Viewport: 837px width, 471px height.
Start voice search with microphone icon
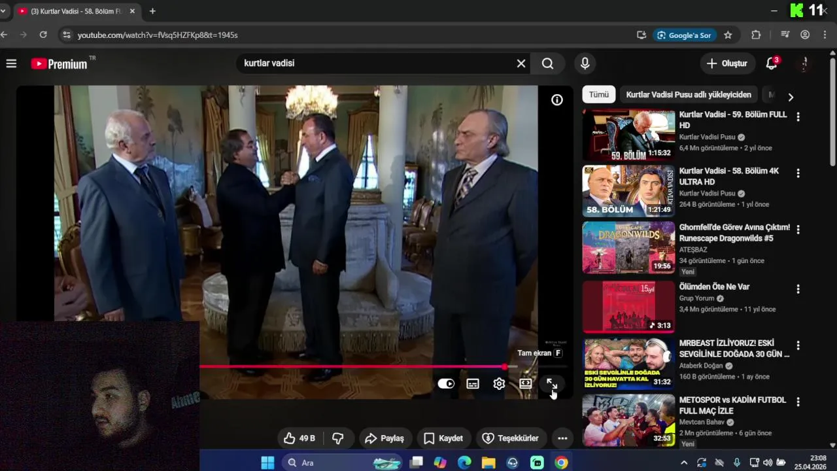coord(585,63)
